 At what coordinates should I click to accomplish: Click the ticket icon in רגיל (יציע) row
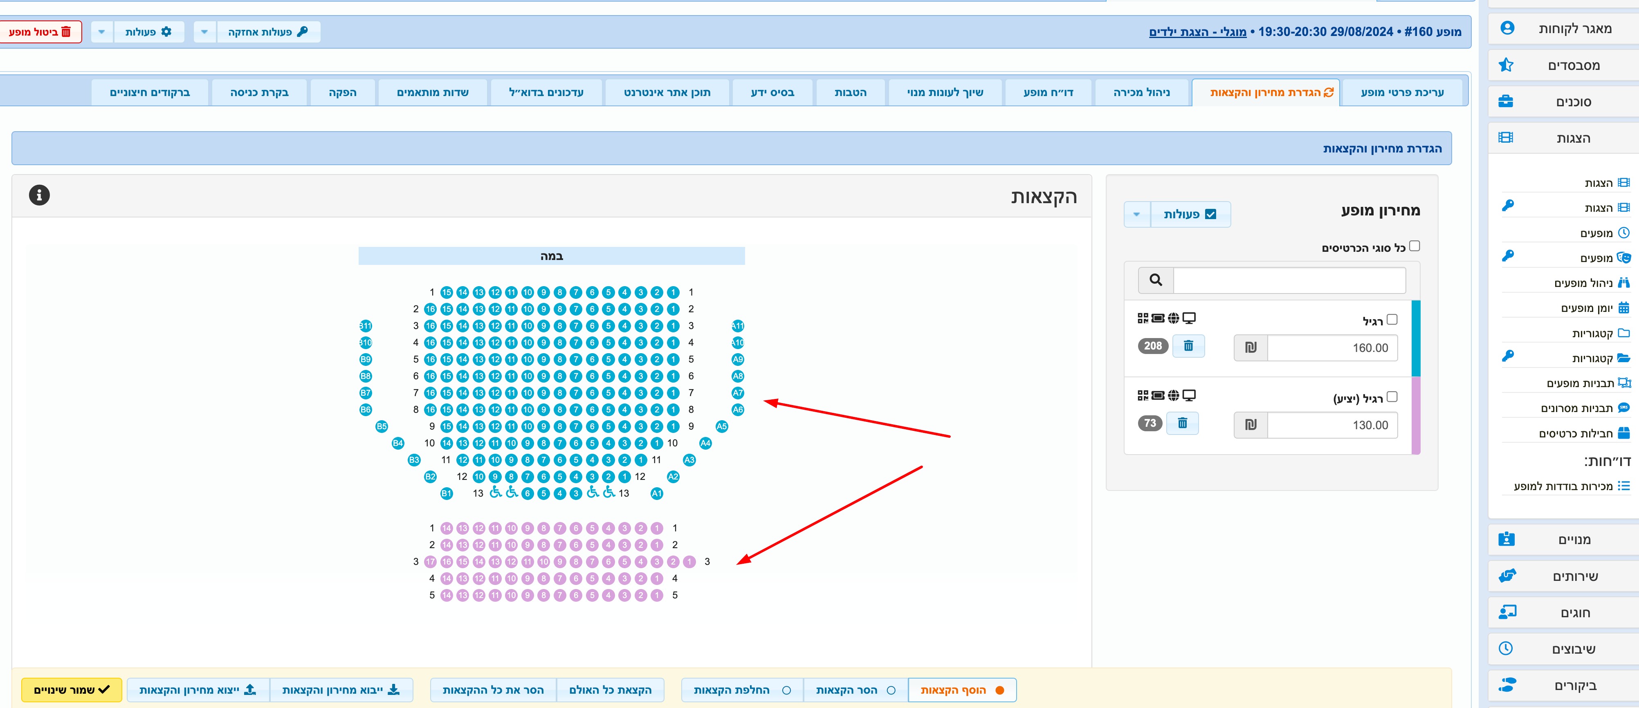pyautogui.click(x=1158, y=396)
